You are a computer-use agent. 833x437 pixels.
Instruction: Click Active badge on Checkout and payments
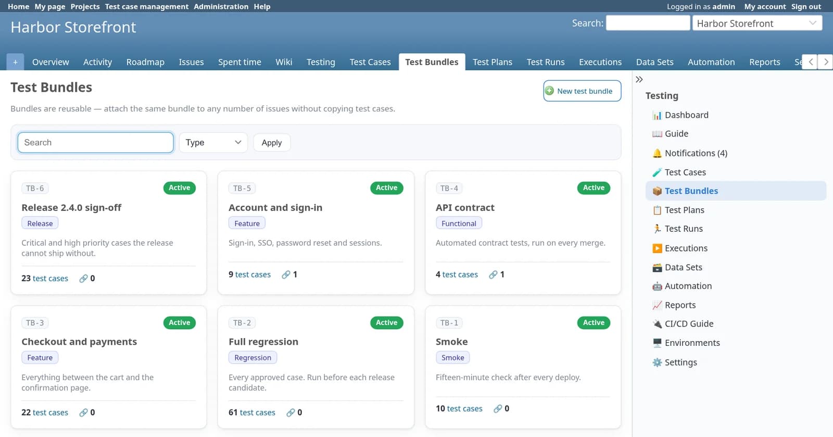pyautogui.click(x=179, y=323)
